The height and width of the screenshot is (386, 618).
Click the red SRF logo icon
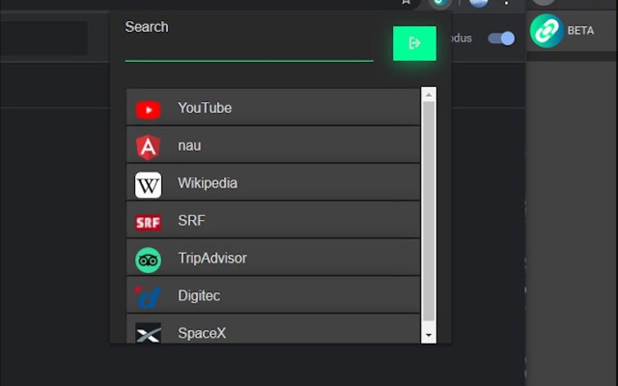tap(149, 220)
